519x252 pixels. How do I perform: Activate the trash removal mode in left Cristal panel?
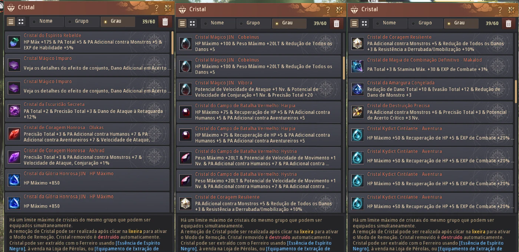tap(165, 22)
